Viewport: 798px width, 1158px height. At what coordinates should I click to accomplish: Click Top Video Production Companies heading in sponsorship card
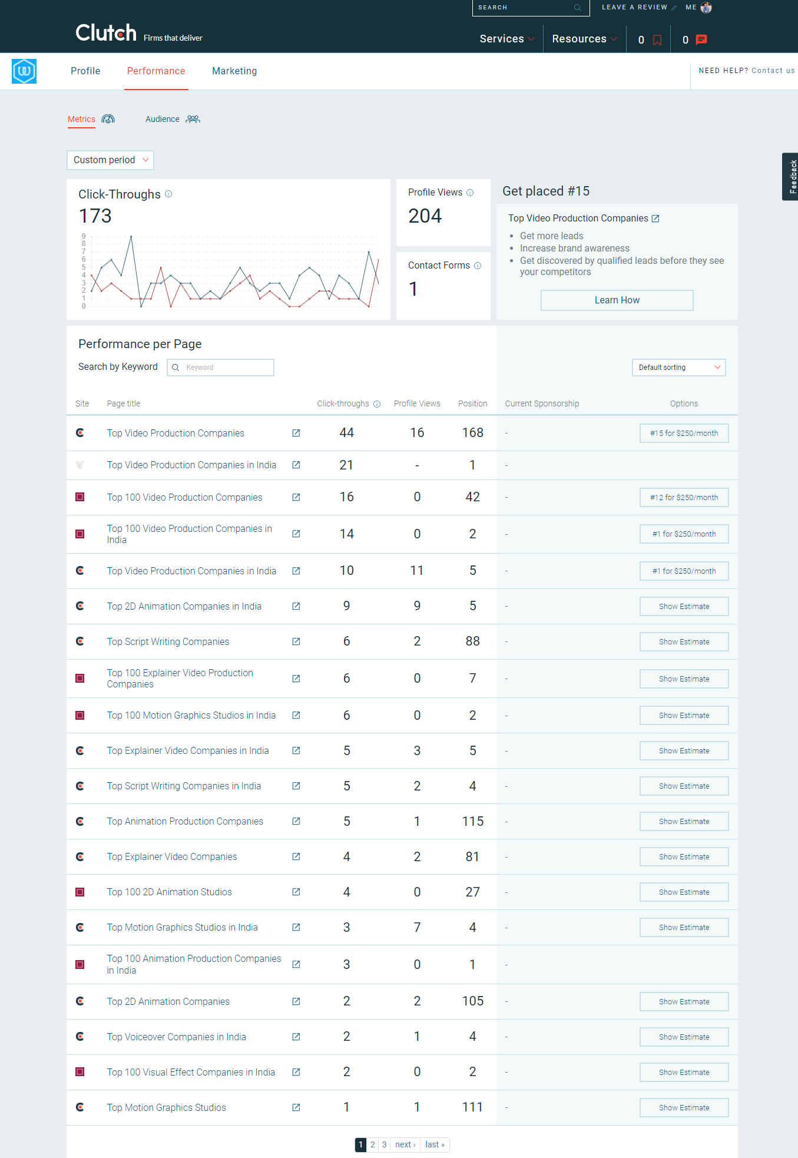[578, 219]
